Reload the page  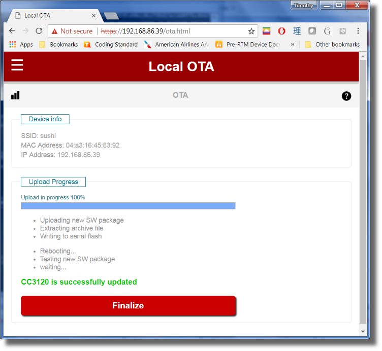[39, 31]
